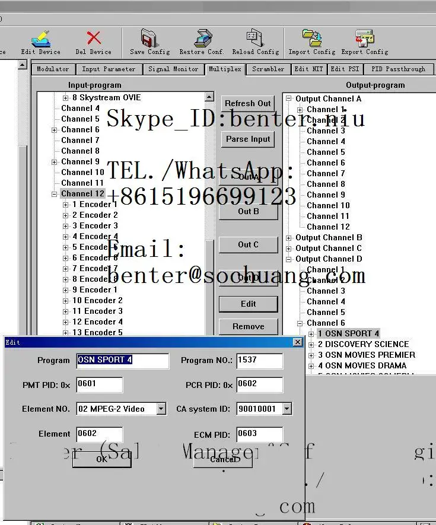Expand input Channel 6 node
This screenshot has height=525, width=436.
[x=54, y=130]
